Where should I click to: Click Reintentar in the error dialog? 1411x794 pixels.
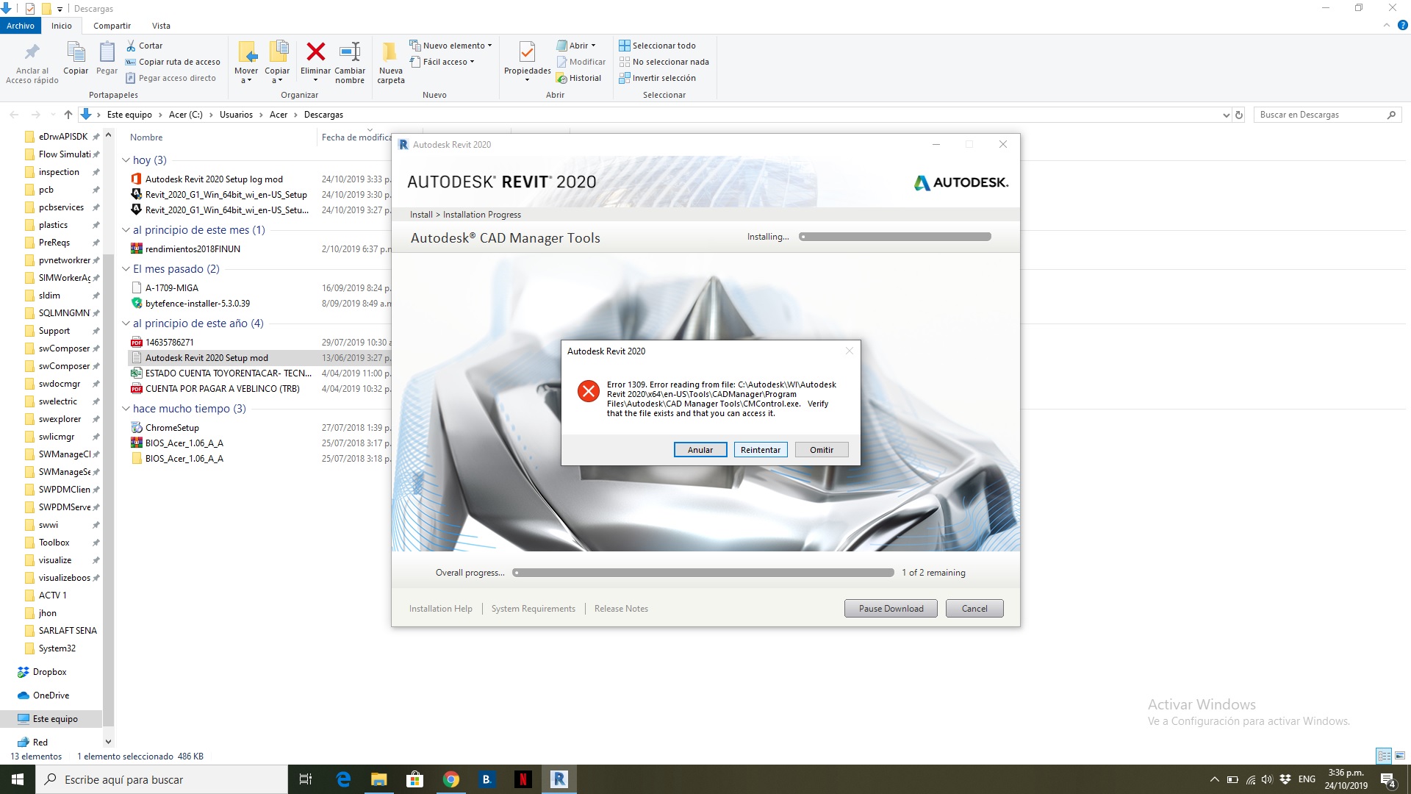click(760, 450)
